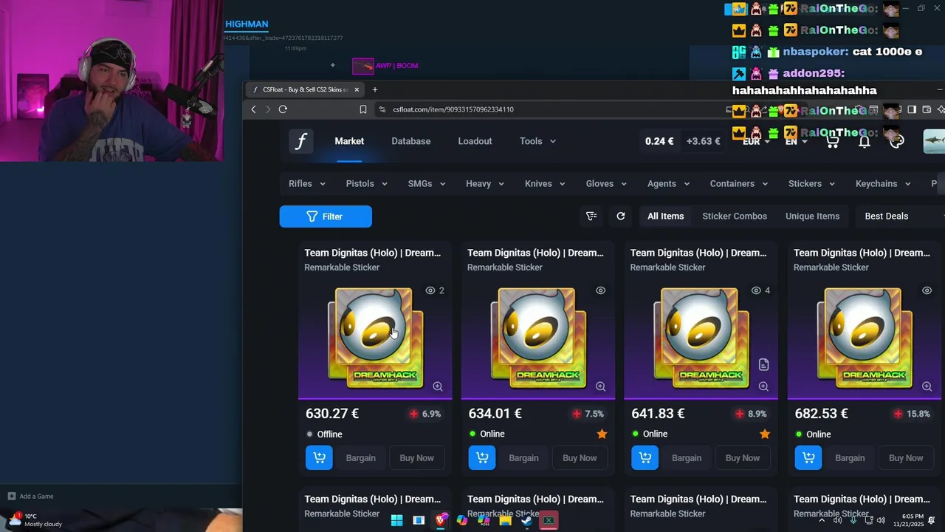
Task: Open the Brave browser taskbar icon
Action: [441, 521]
